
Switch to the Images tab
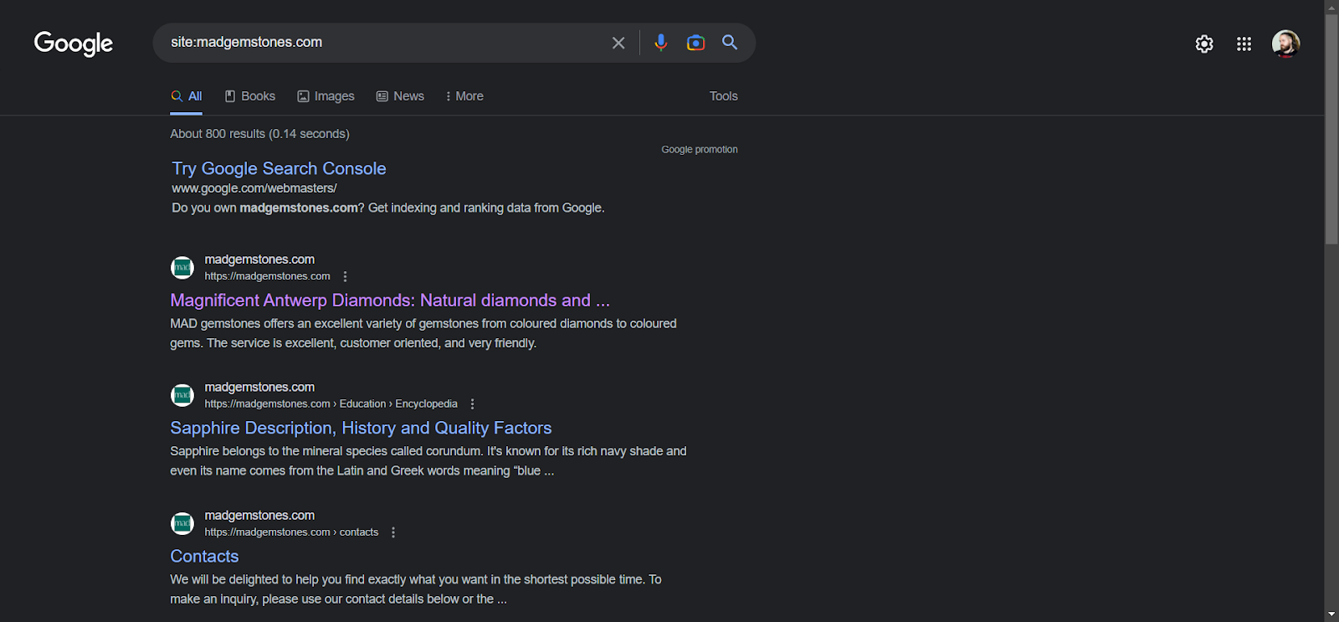(x=326, y=96)
